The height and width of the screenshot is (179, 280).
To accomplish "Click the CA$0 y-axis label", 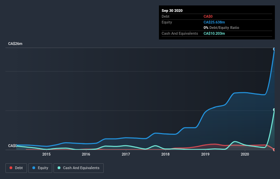I will 13,146.
